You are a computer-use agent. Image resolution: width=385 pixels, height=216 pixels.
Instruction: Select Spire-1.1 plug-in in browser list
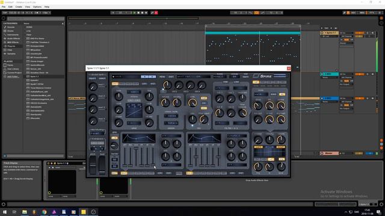(34, 77)
